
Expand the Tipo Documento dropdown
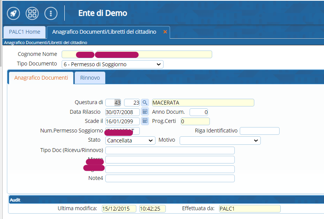click(113, 64)
